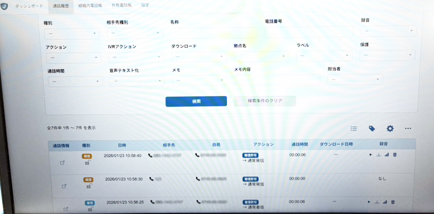The height and width of the screenshot is (214, 434).
Task: Focus the 電話番号 input field
Action: pos(309,32)
